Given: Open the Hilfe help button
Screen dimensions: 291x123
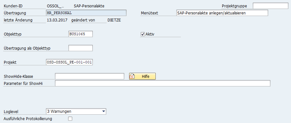Looking at the screenshot, I should [142, 76].
